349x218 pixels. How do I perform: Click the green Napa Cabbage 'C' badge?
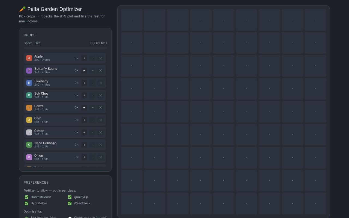29,145
